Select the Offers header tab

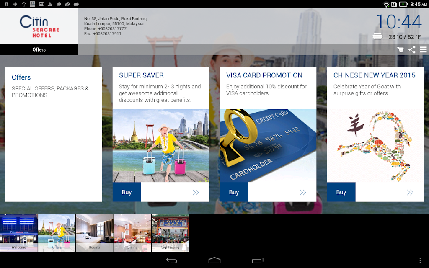coord(39,49)
